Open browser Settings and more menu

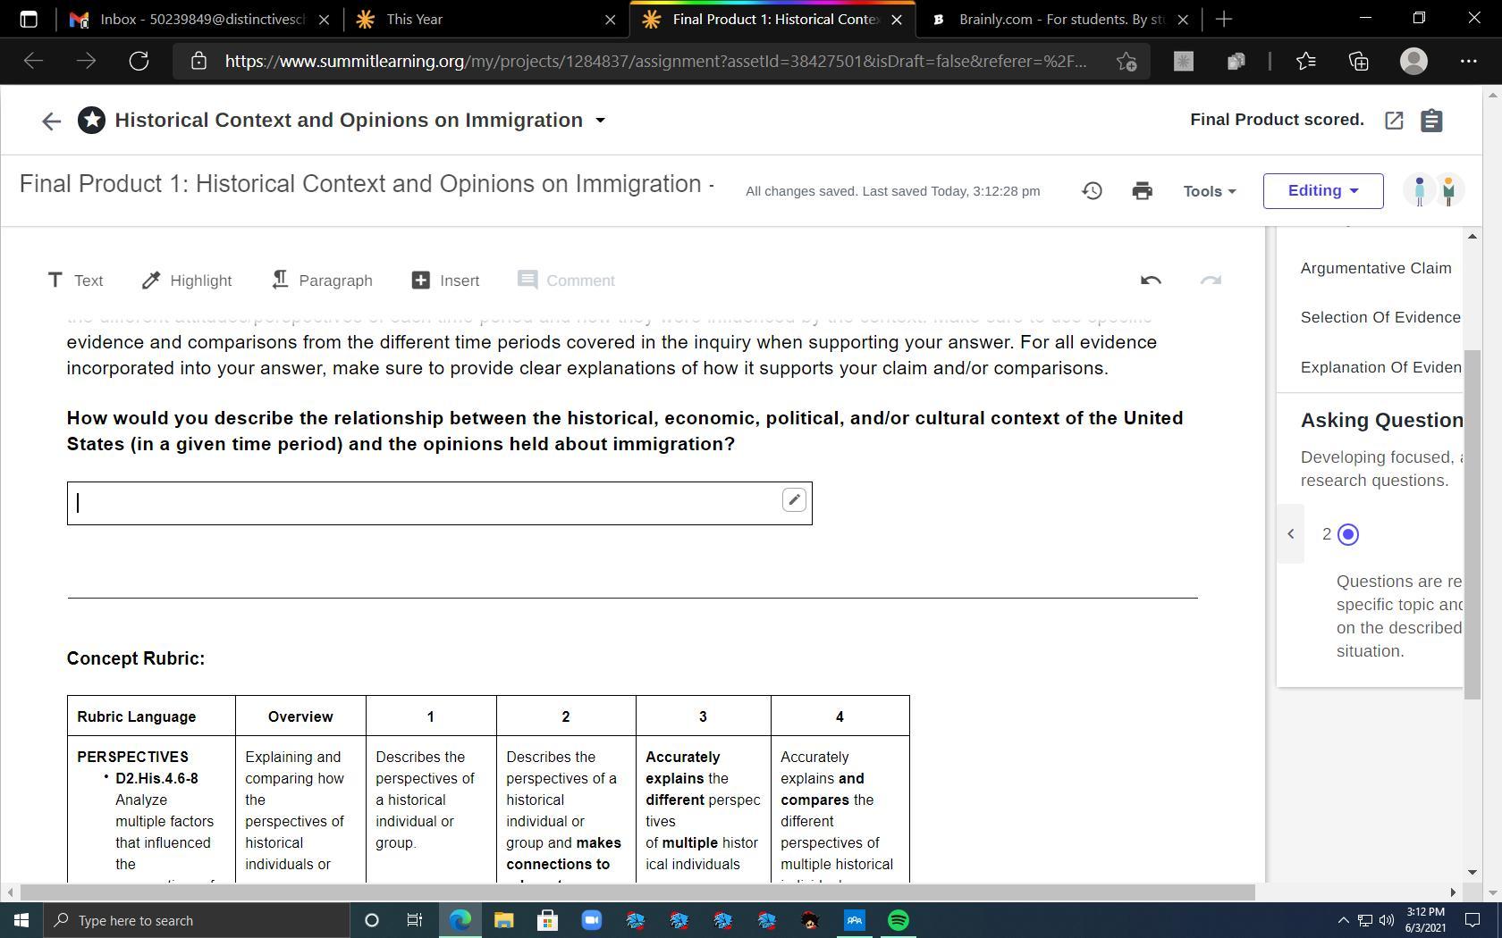[x=1468, y=61]
